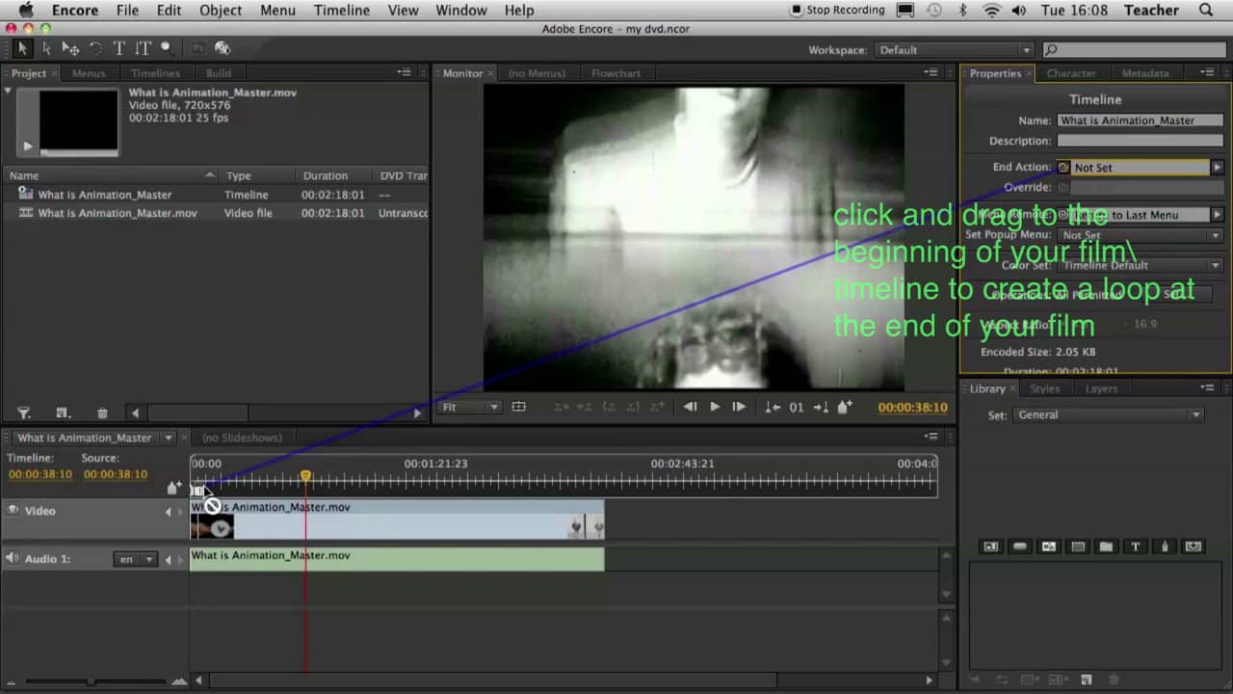Toggle Library shapes folder filter icon
Image resolution: width=1233 pixels, height=694 pixels.
pos(1106,547)
